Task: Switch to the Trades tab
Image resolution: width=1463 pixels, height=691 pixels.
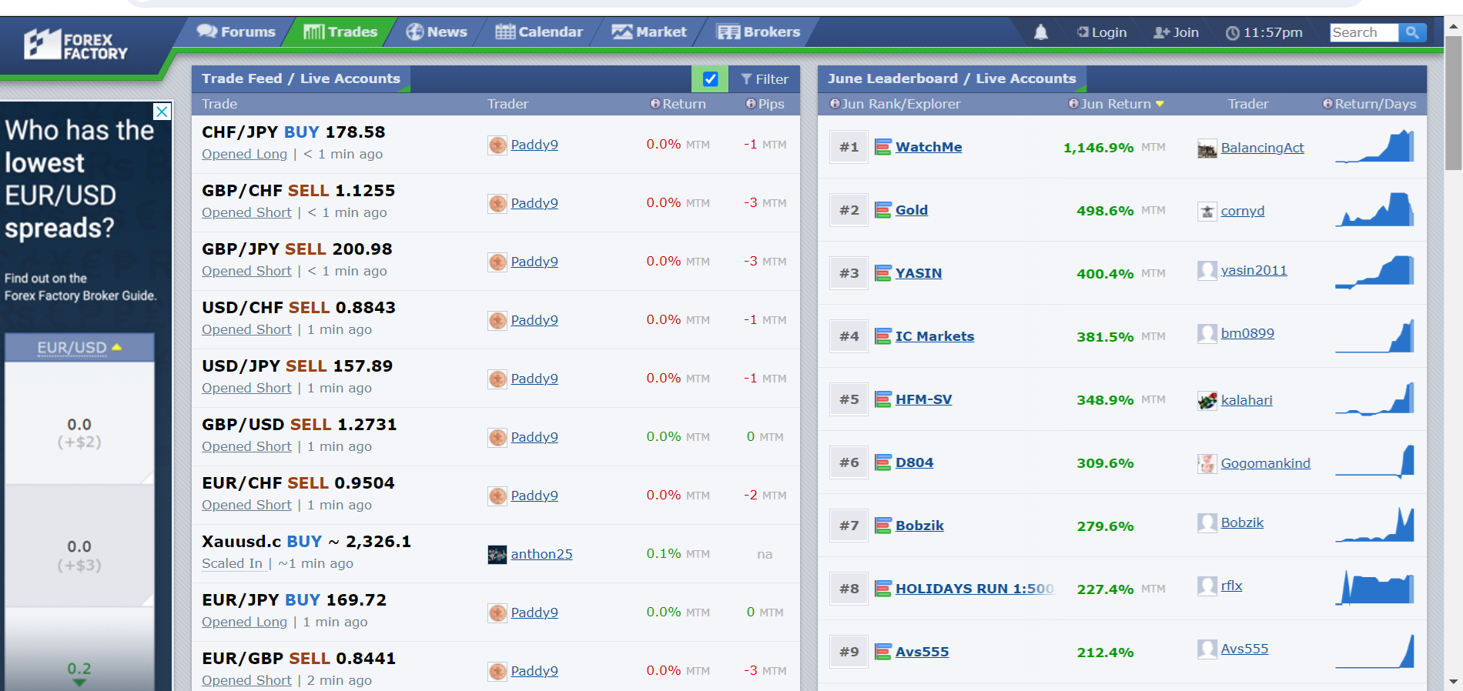Action: click(340, 32)
